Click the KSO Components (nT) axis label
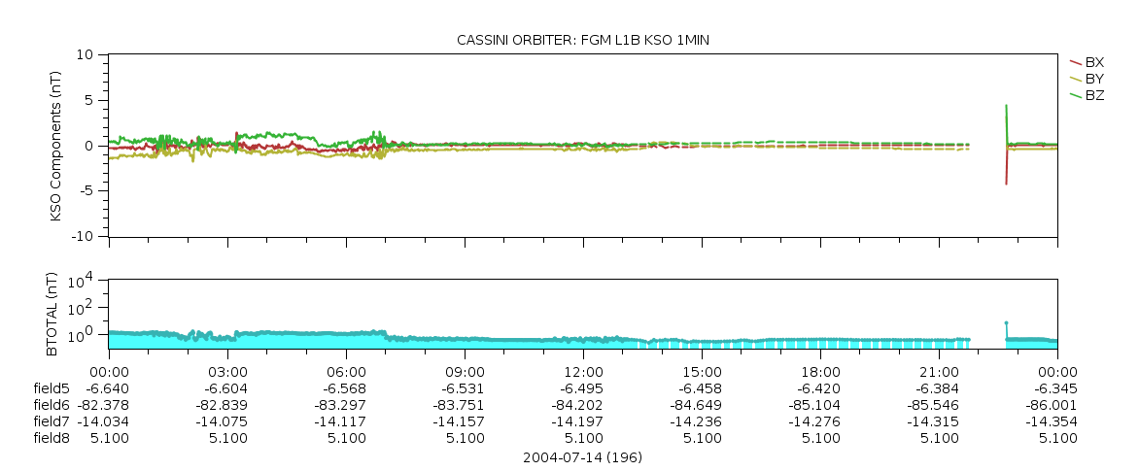Image resolution: width=1139 pixels, height=471 pixels. point(56,146)
